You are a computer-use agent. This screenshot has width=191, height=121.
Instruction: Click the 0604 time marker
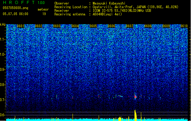[x=75, y=26]
